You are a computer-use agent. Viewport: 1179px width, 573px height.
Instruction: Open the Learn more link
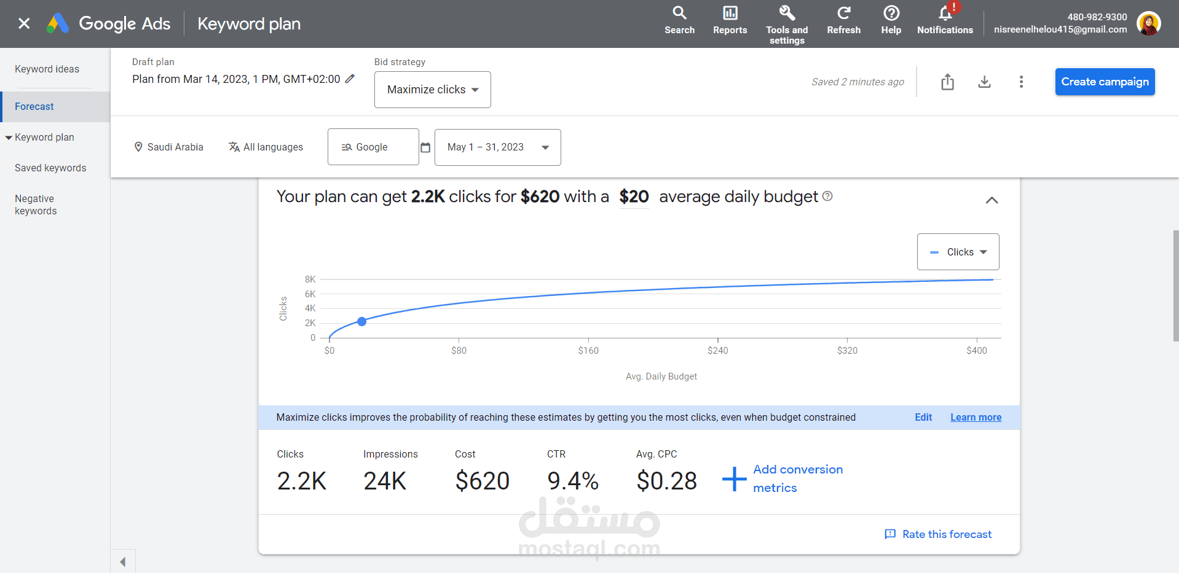[x=976, y=418]
